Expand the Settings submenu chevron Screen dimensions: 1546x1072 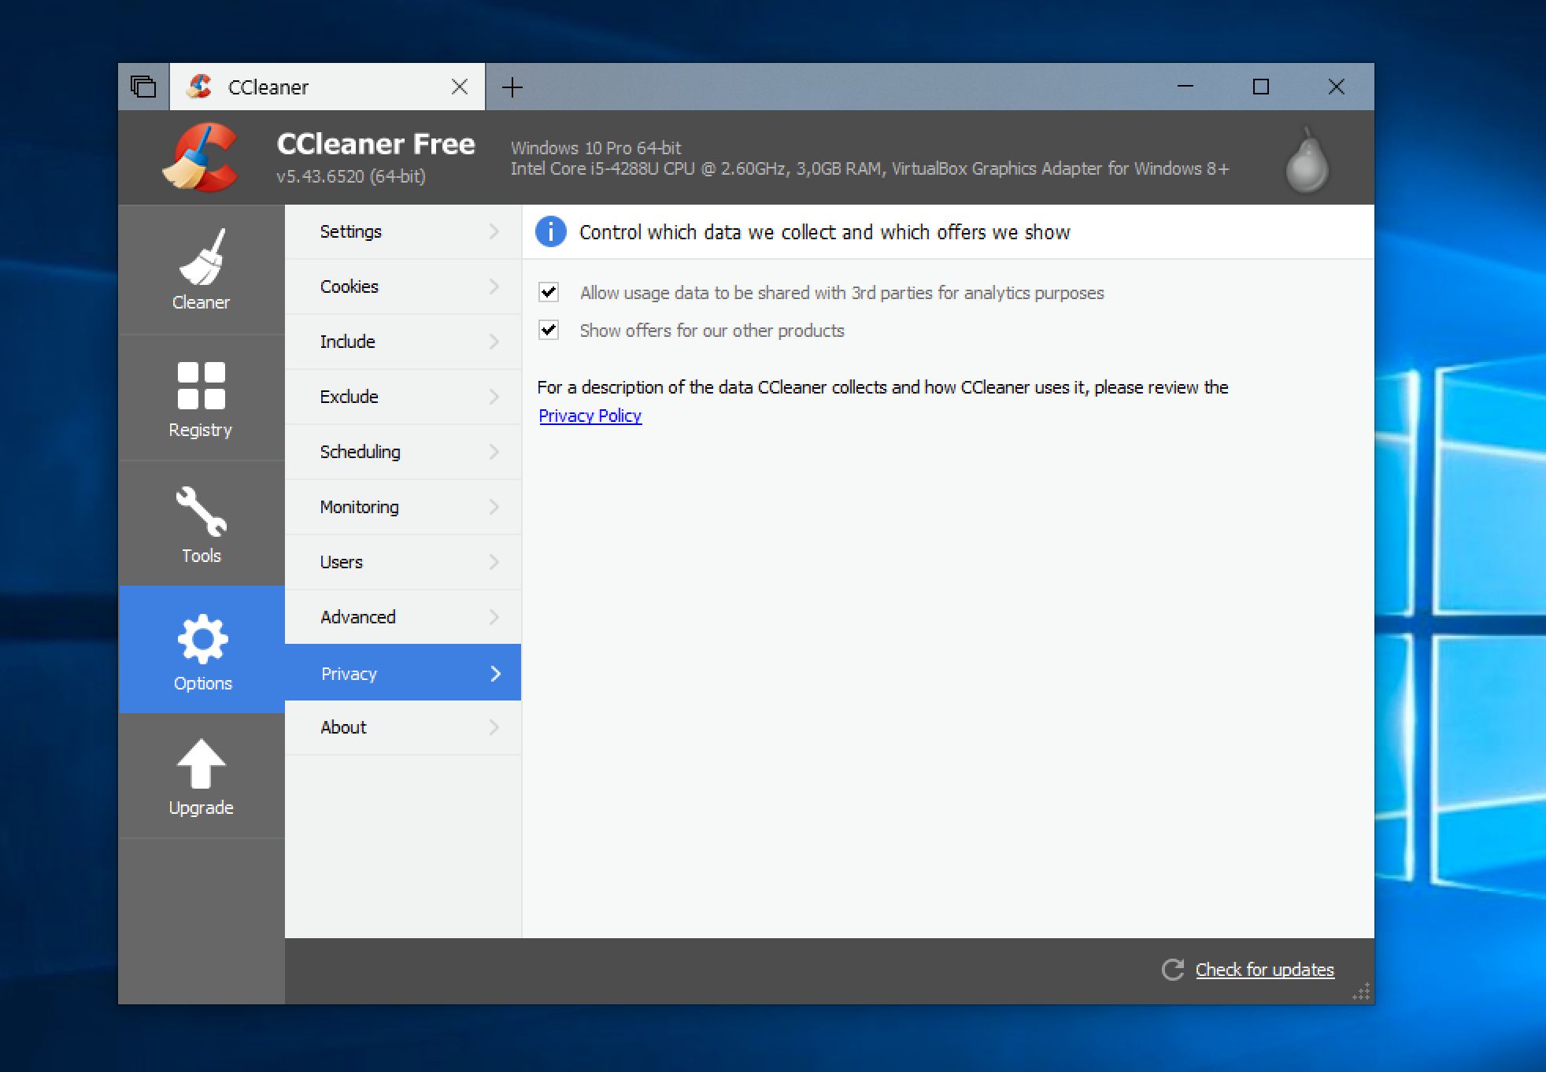494,231
